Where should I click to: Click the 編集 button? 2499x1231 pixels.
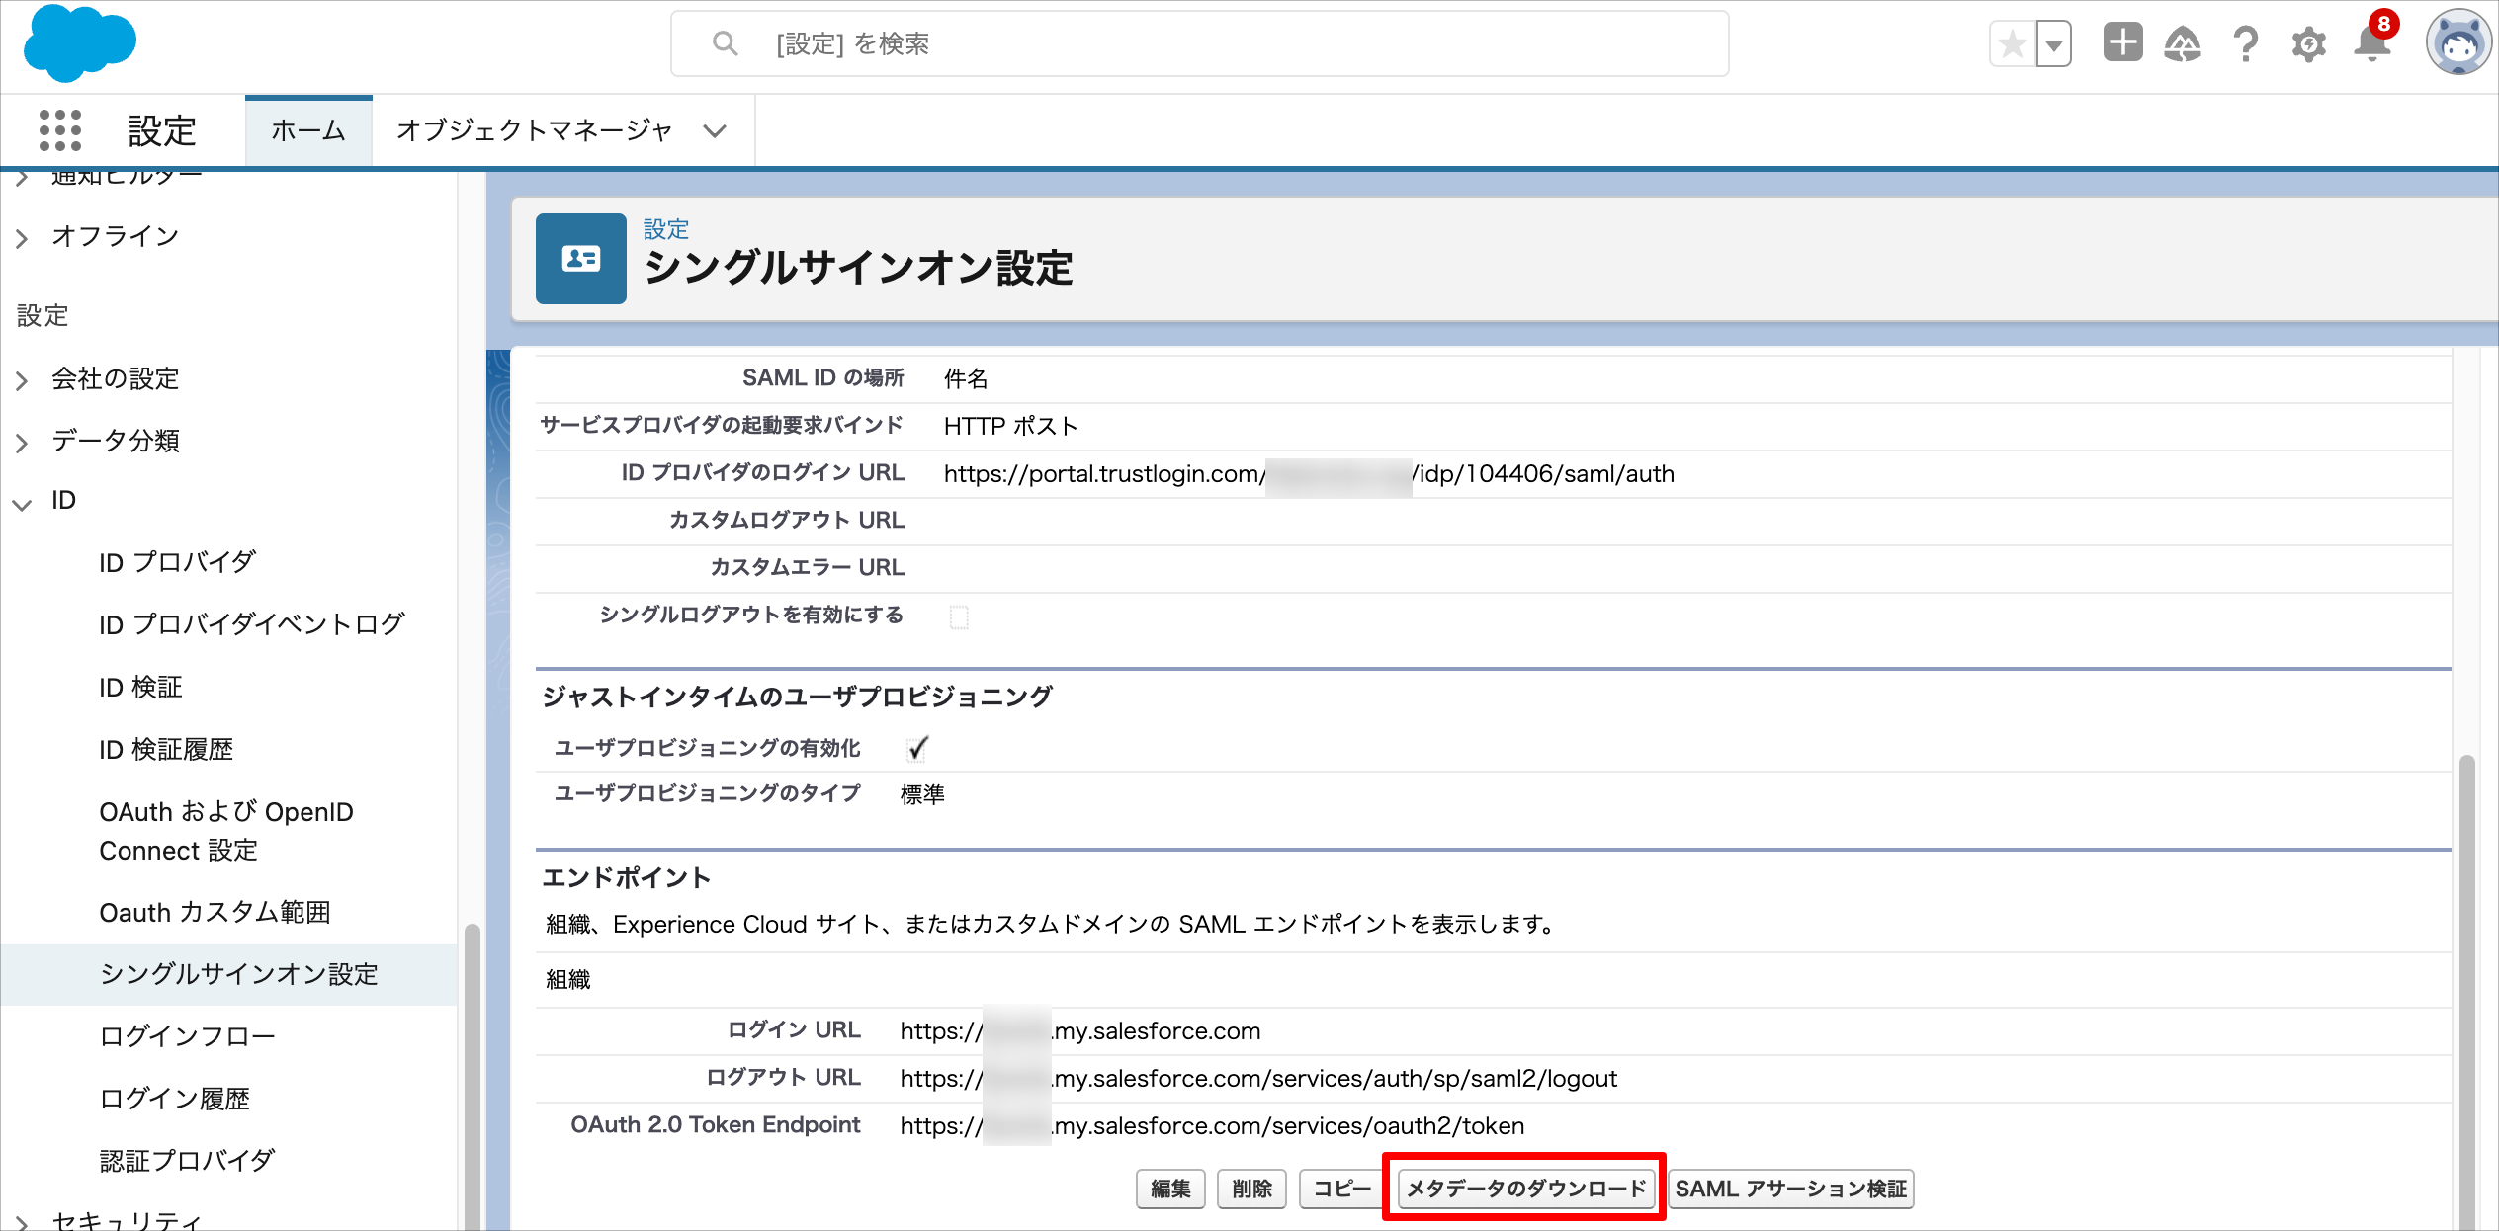coord(1170,1189)
